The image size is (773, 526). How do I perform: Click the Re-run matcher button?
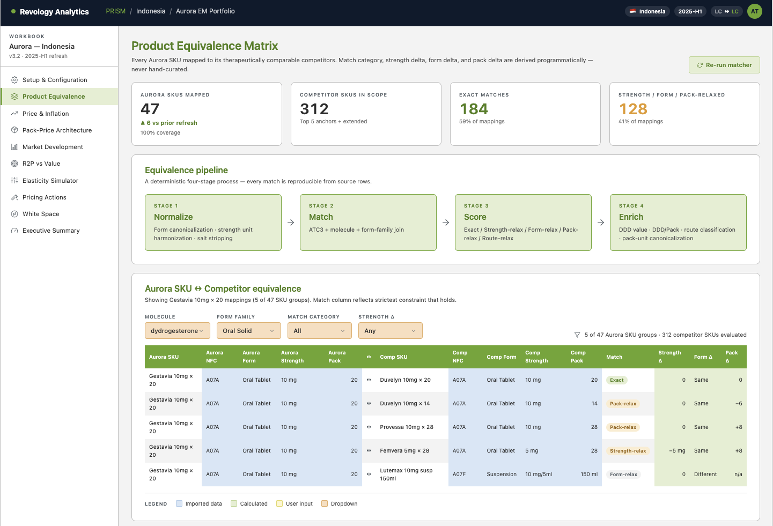[724, 65]
